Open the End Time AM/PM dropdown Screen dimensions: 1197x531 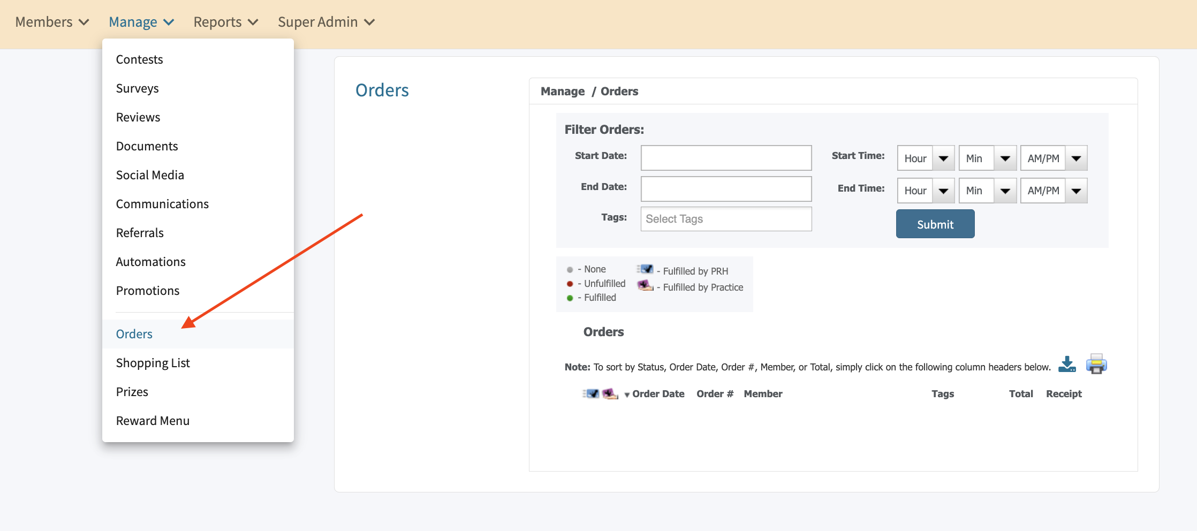pos(1053,191)
